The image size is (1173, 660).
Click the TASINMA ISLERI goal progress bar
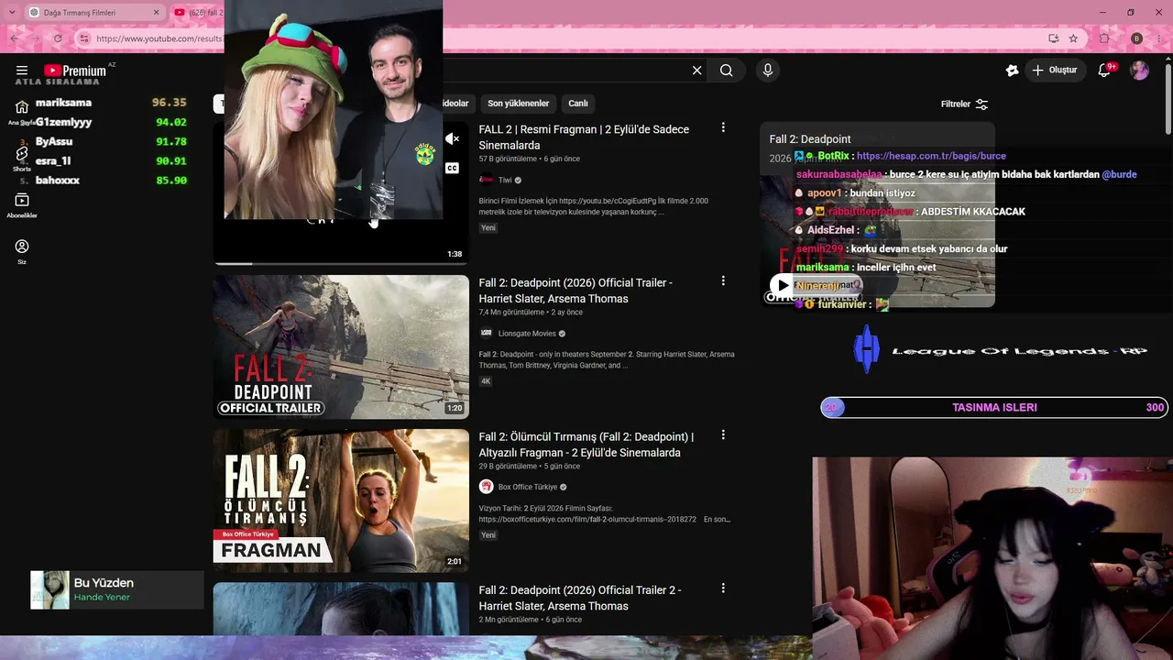(994, 407)
